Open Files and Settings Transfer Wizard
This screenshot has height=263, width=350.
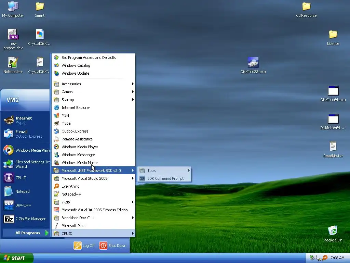point(26,164)
